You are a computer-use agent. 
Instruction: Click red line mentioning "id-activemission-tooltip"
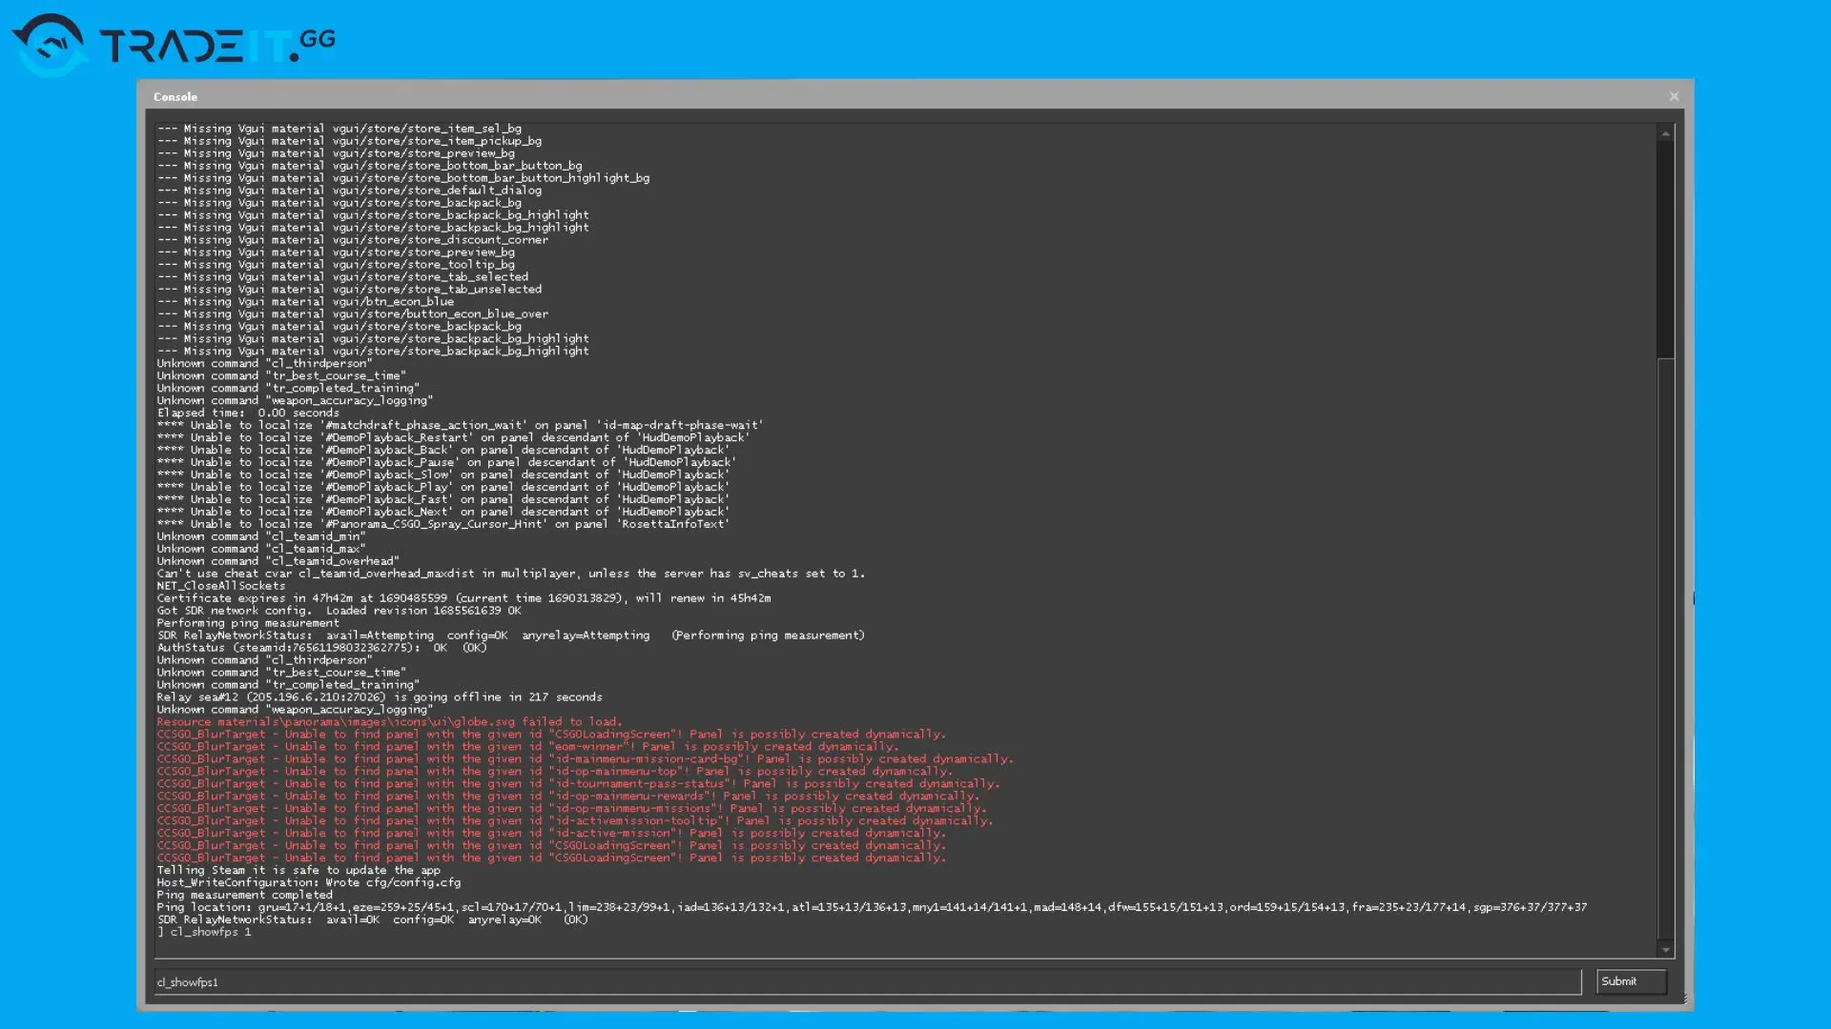(575, 820)
